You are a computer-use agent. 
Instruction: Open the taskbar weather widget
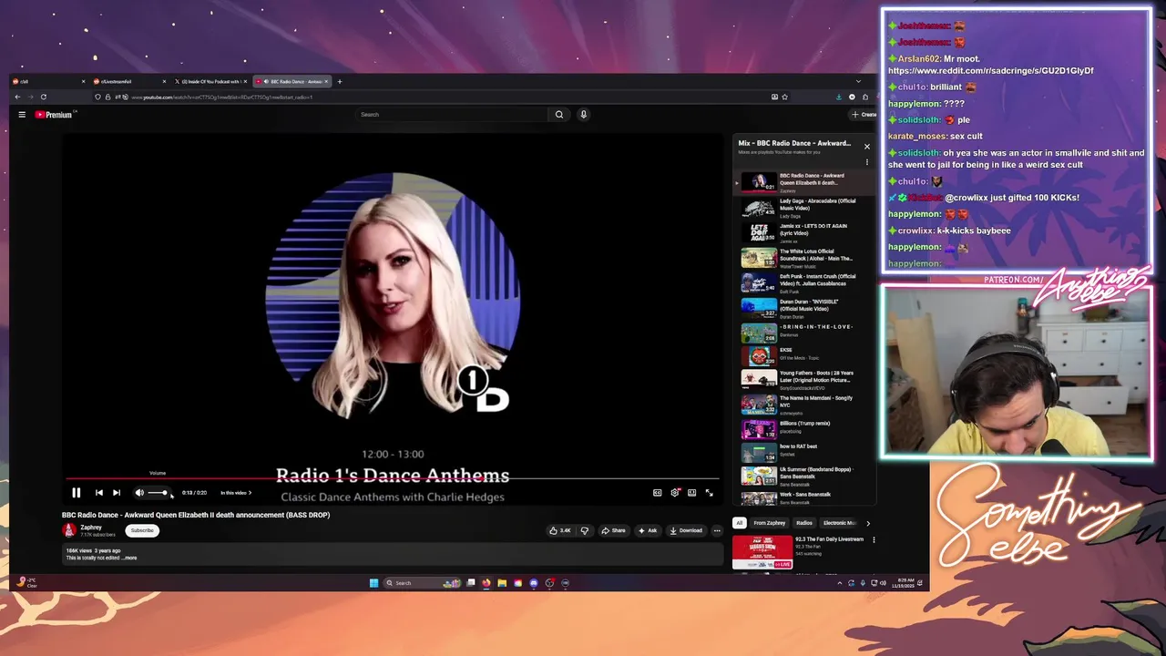point(26,583)
